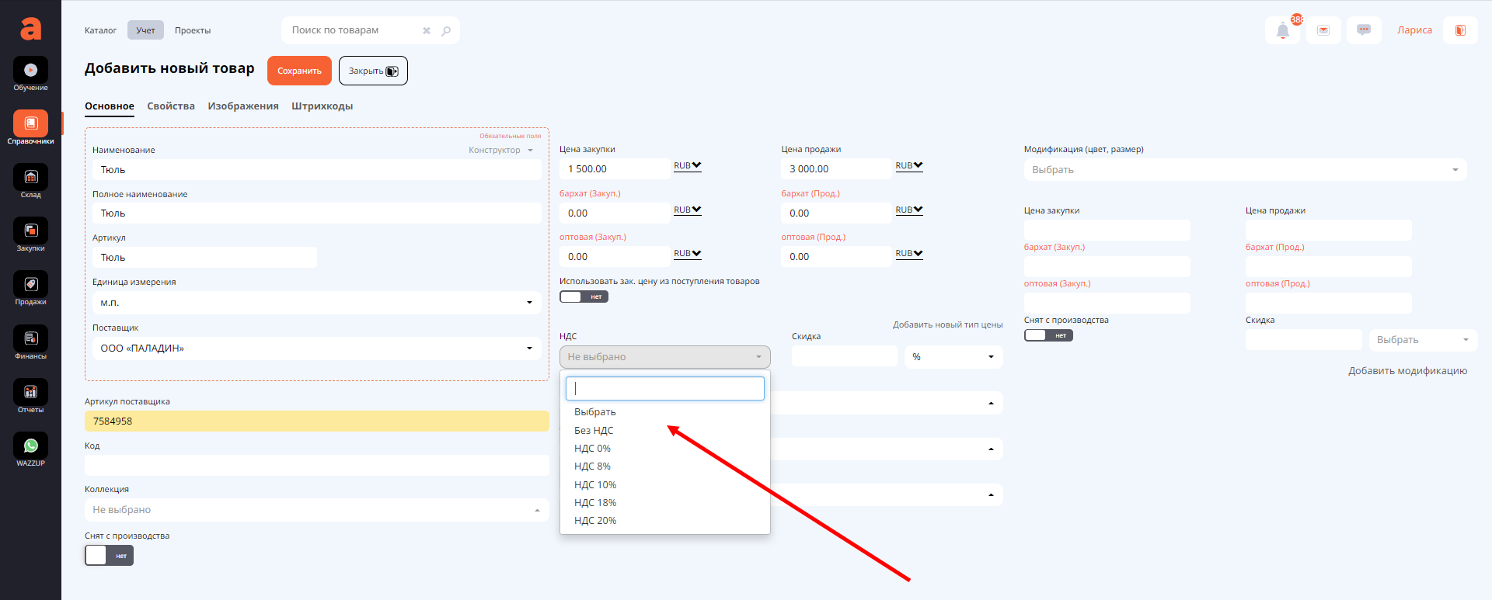
Task: Click the Код input field
Action: tap(316, 465)
